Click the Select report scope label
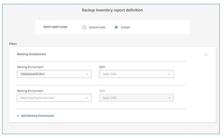224x138 pixels. click(x=55, y=27)
